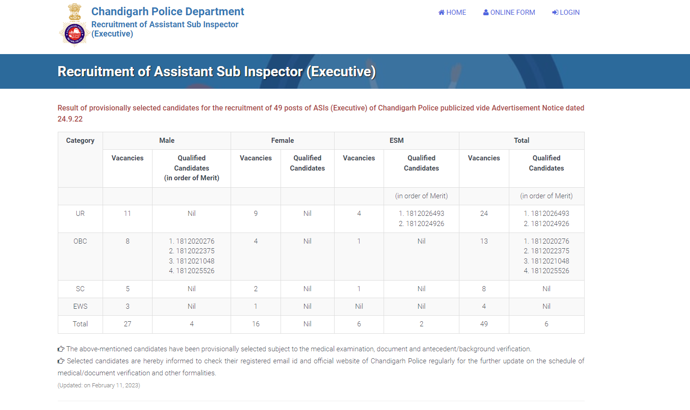Image resolution: width=690 pixels, height=410 pixels.
Task: Open the HOME navigation item
Action: tap(456, 12)
